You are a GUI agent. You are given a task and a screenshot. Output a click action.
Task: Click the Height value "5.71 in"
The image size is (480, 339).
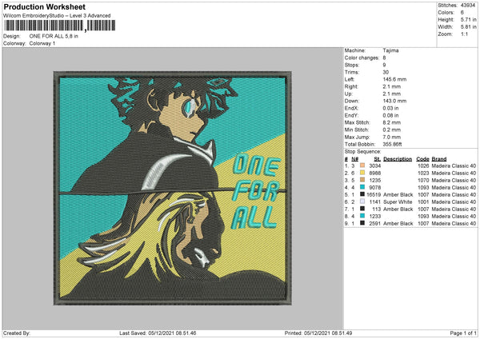point(468,19)
